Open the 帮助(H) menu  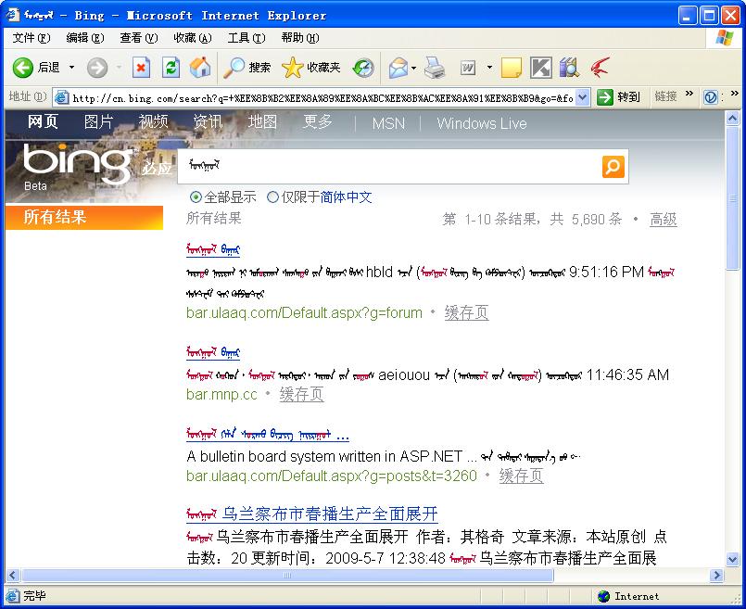tap(300, 38)
